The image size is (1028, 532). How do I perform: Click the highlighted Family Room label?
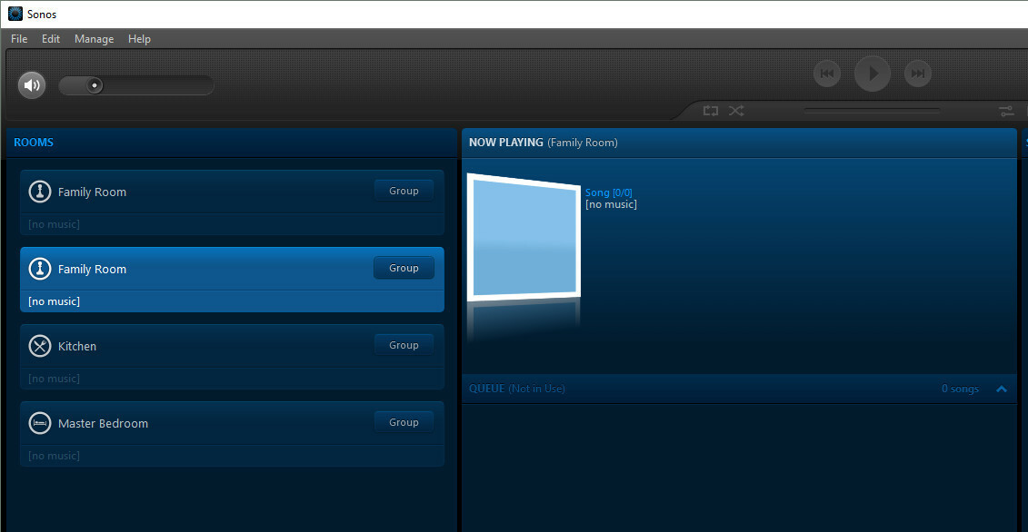tap(92, 270)
